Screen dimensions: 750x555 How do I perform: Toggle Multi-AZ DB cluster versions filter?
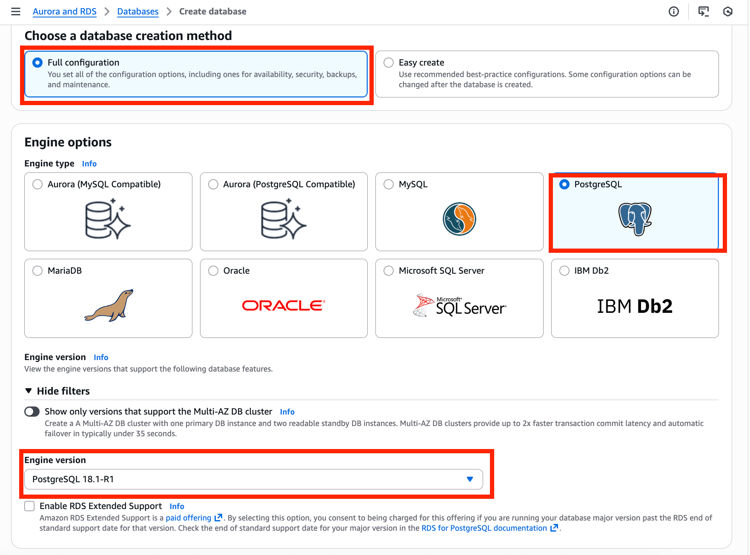tap(32, 412)
